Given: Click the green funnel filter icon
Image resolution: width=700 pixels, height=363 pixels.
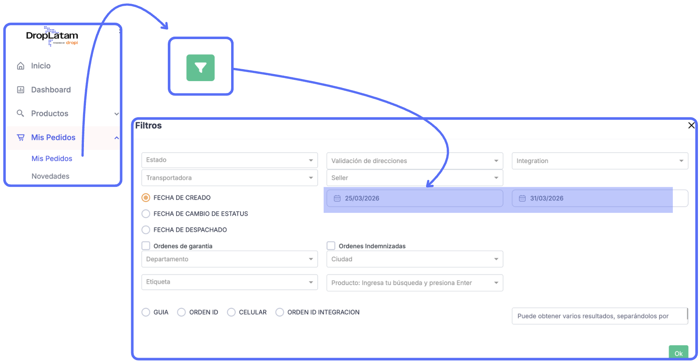Looking at the screenshot, I should pyautogui.click(x=200, y=67).
